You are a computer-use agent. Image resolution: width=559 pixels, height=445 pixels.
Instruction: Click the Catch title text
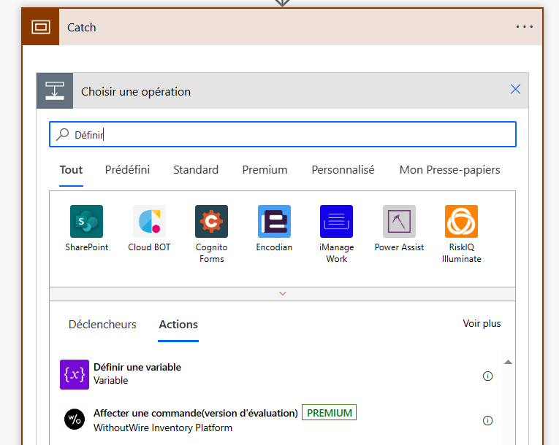tap(82, 28)
